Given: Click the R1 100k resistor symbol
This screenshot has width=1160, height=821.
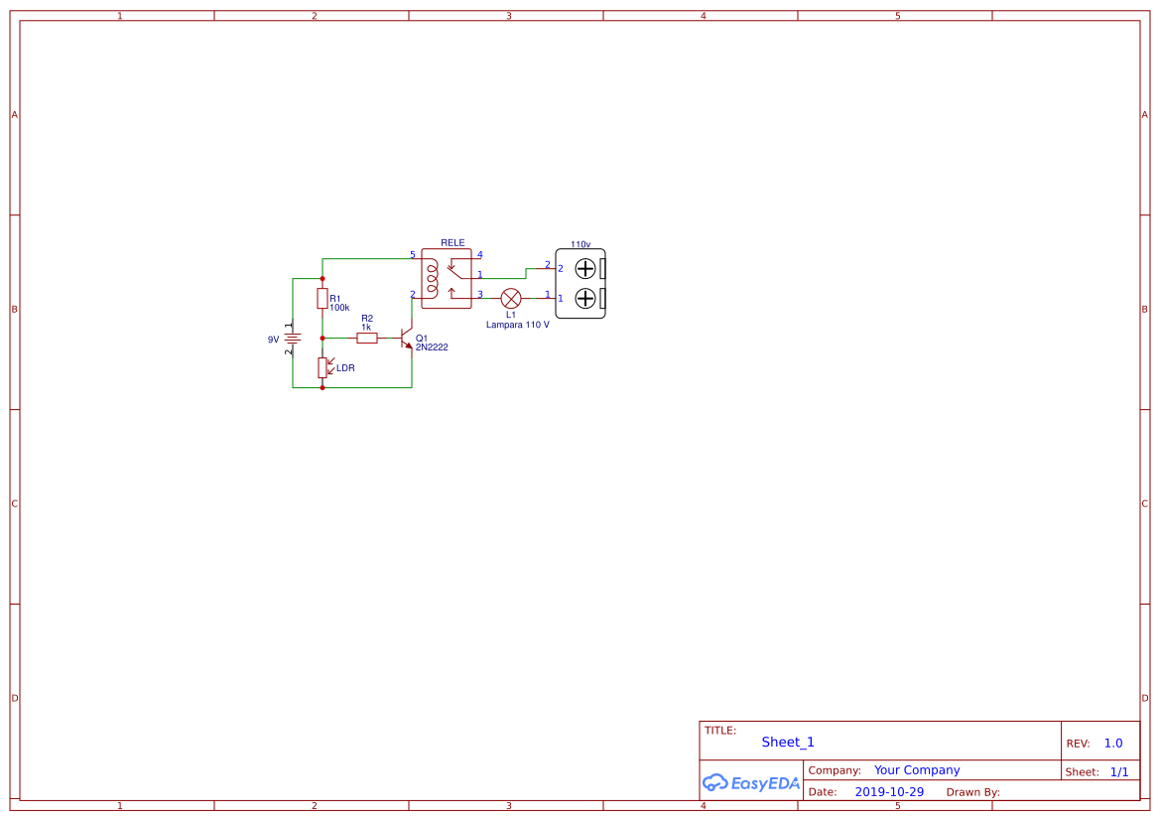Looking at the screenshot, I should click(x=322, y=298).
